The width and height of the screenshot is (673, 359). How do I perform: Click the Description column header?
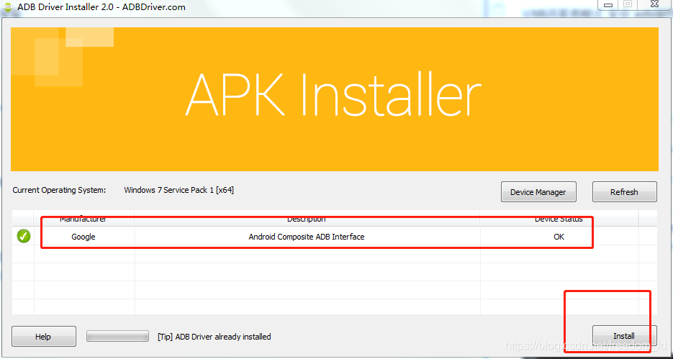coord(307,219)
